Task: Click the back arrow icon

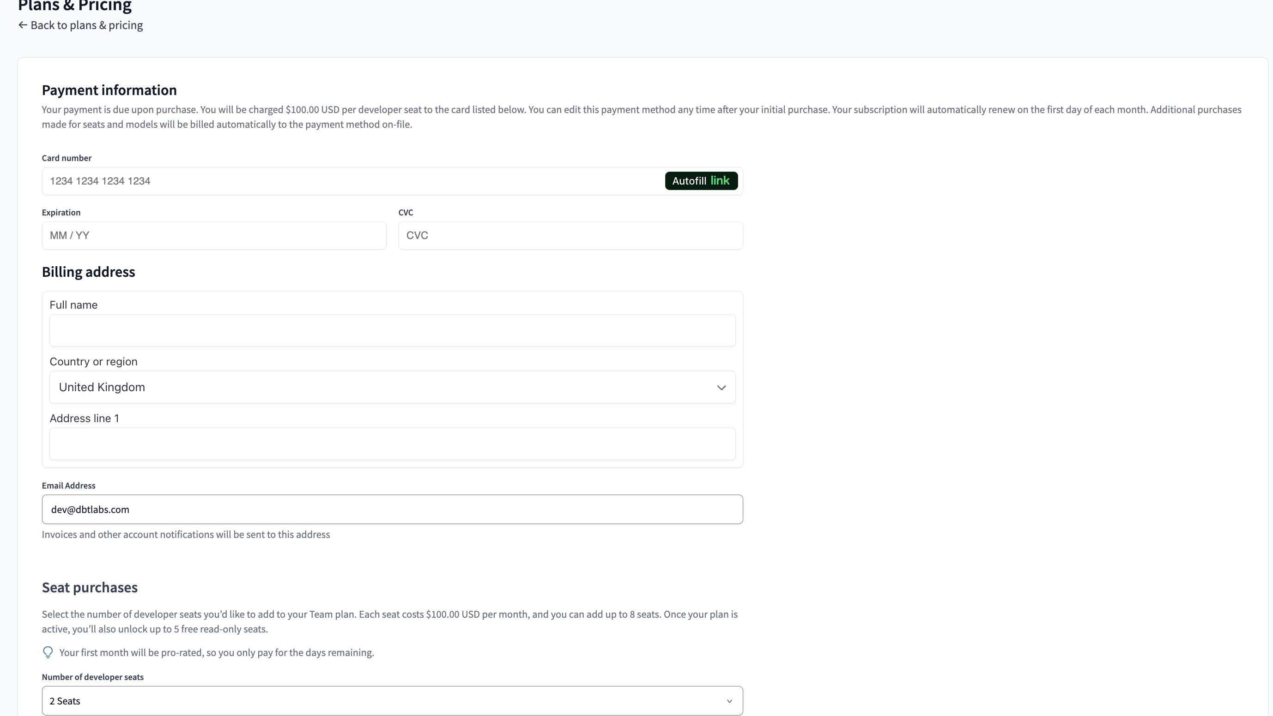Action: (22, 25)
